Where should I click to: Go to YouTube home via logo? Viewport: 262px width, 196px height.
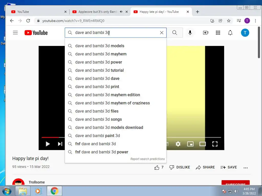(x=36, y=33)
